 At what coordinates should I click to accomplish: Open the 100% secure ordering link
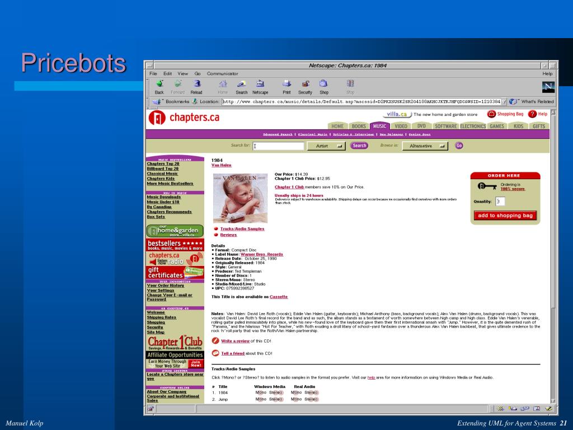[513, 189]
